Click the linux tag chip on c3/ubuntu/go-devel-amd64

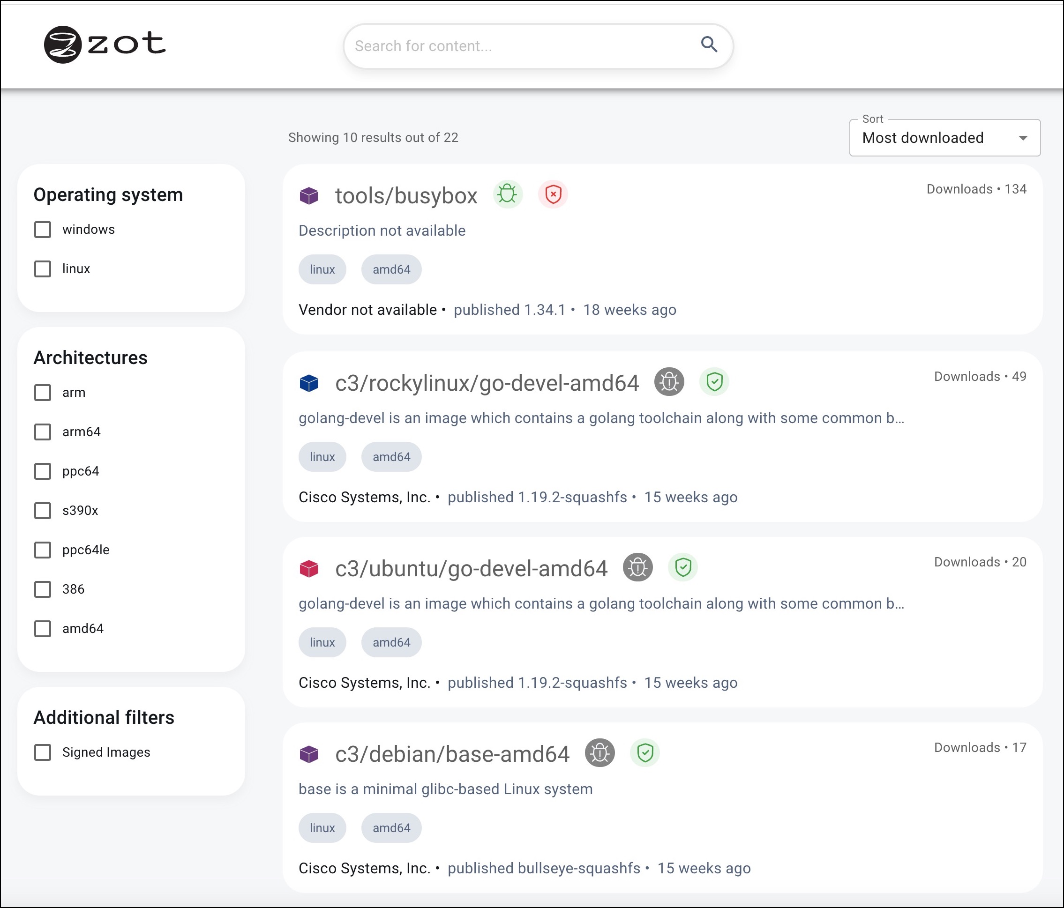(x=322, y=643)
